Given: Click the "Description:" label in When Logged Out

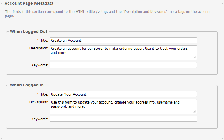Looking at the screenshot, I should coord(39,48).
